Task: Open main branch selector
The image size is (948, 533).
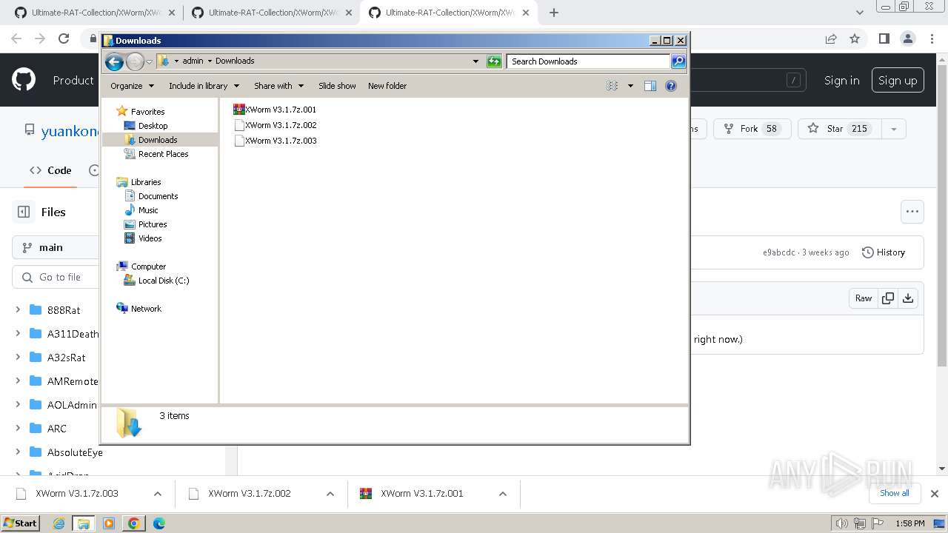Action: [56, 247]
